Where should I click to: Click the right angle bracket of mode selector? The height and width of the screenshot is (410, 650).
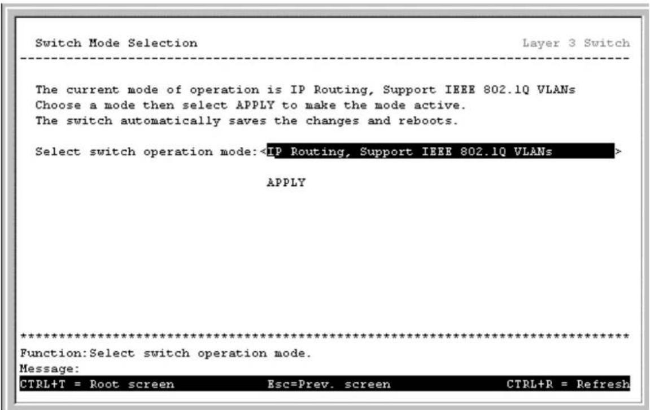coord(618,152)
